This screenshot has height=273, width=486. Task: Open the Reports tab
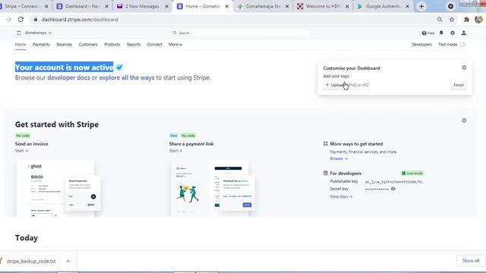point(134,45)
